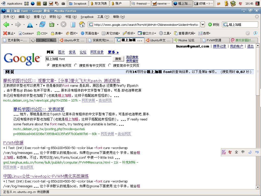Viewport: 261px width, 196px height.
Task: Click the vertical scrollbar thumb
Action: coord(258,72)
